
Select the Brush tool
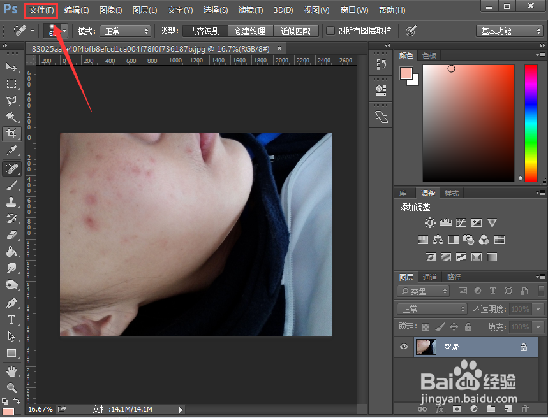(11, 185)
